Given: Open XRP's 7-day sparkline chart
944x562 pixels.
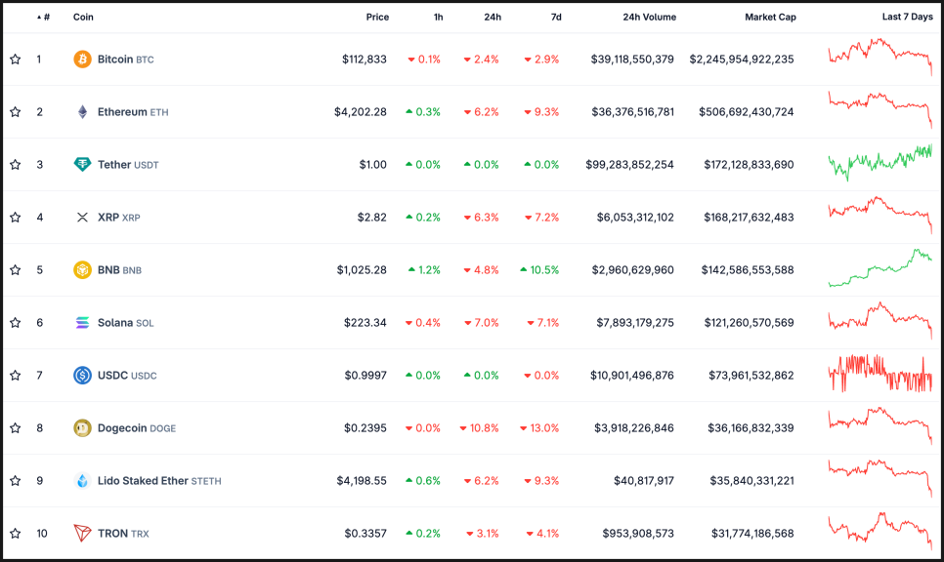Looking at the screenshot, I should 880,216.
